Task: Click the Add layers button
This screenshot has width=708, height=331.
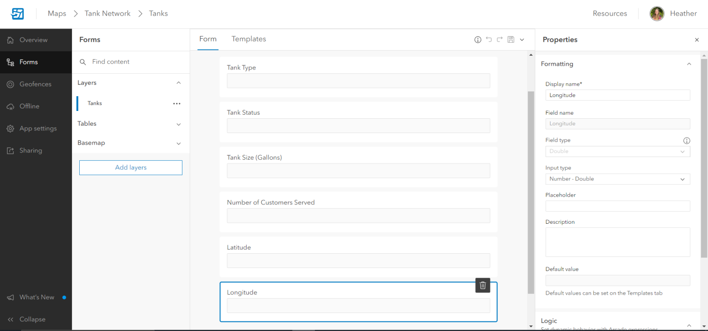Action: point(130,167)
